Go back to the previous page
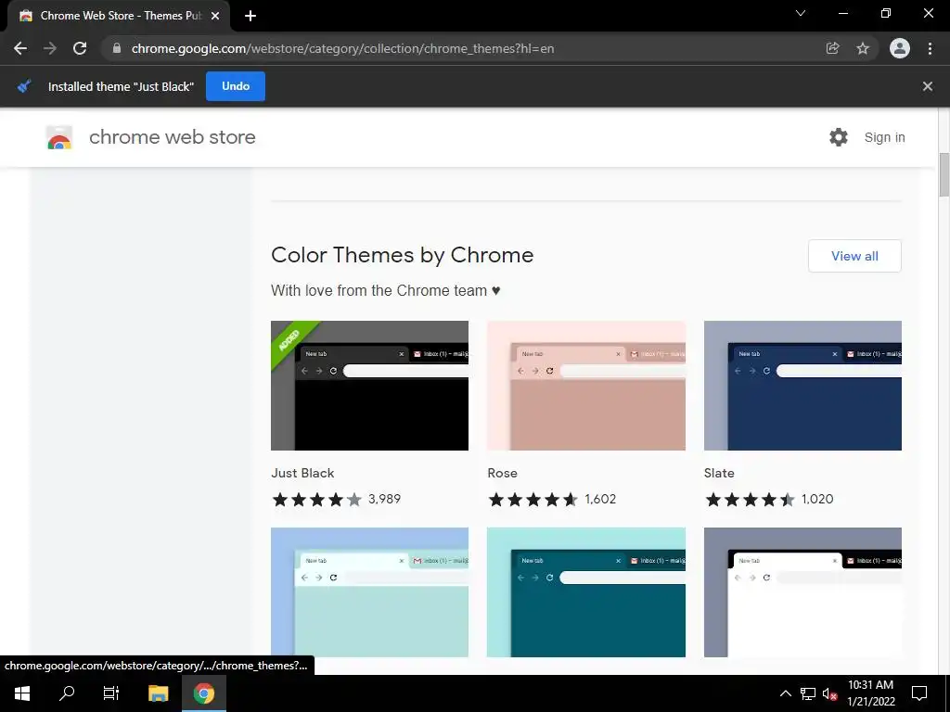 [x=20, y=48]
